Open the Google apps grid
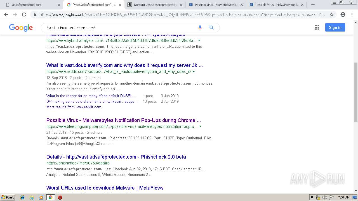 (317, 27)
